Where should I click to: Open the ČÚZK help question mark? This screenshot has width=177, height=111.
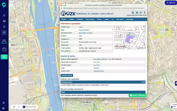tap(144, 13)
